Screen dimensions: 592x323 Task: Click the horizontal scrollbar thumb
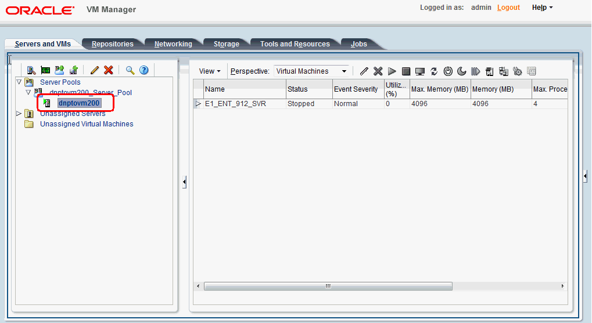click(328, 286)
